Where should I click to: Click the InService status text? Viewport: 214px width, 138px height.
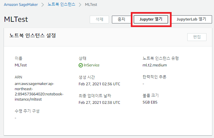pos(92,65)
